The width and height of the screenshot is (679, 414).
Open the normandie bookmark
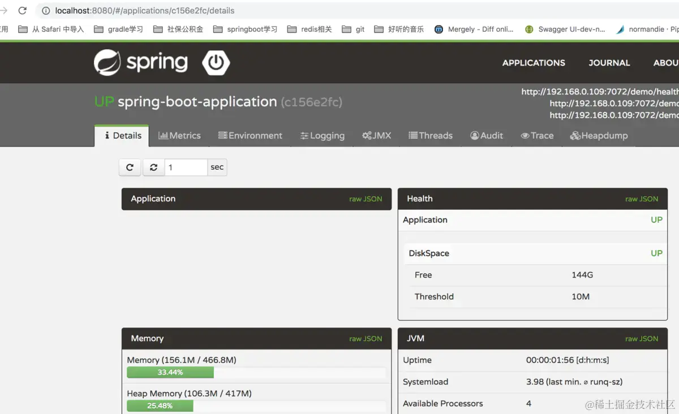(647, 29)
